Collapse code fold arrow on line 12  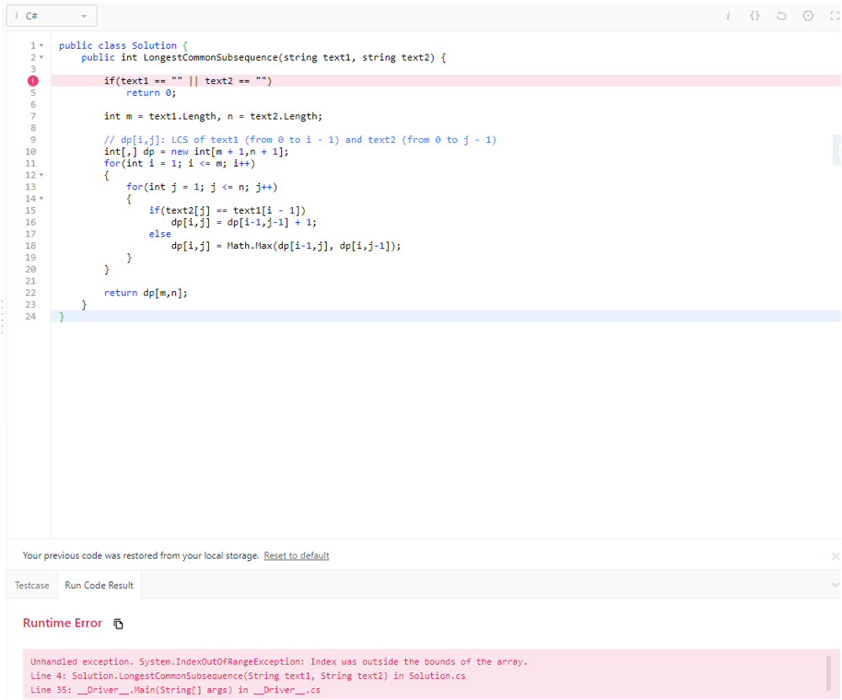(41, 175)
